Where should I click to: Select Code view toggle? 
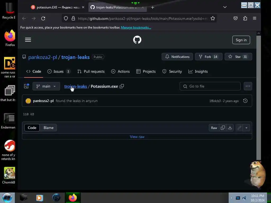click(32, 128)
